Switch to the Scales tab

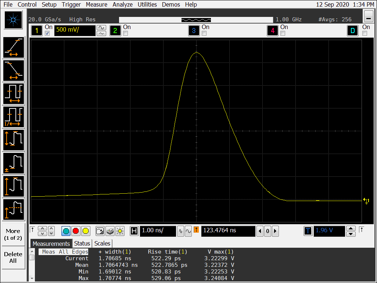[102, 244]
